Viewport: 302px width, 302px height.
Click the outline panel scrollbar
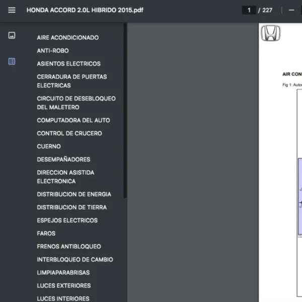click(125, 110)
